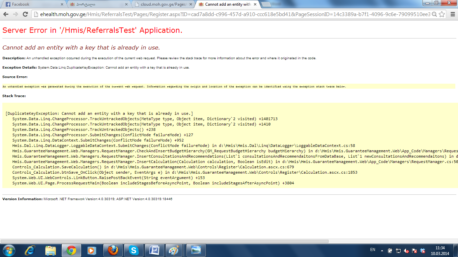Launch Skype from the taskbar
This screenshot has width=458, height=257.
click(x=134, y=250)
